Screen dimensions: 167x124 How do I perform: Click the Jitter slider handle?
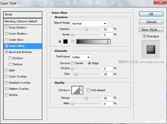[x=72, y=104]
